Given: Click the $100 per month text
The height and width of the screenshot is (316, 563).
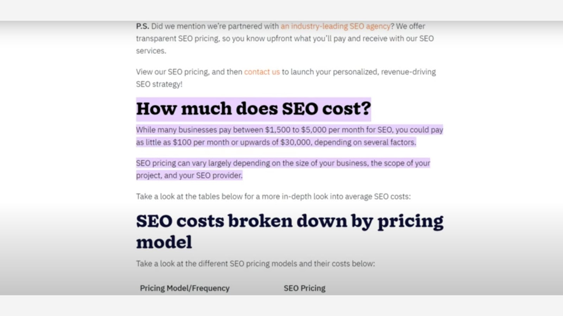Looking at the screenshot, I should 201,143.
